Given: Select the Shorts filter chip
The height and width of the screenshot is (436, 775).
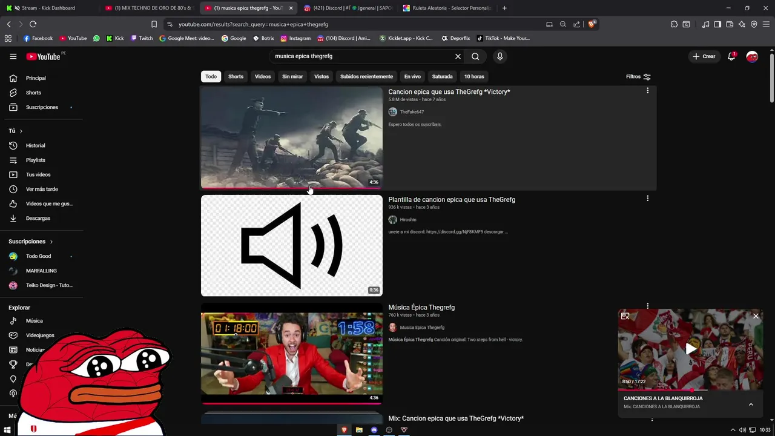Looking at the screenshot, I should [236, 77].
